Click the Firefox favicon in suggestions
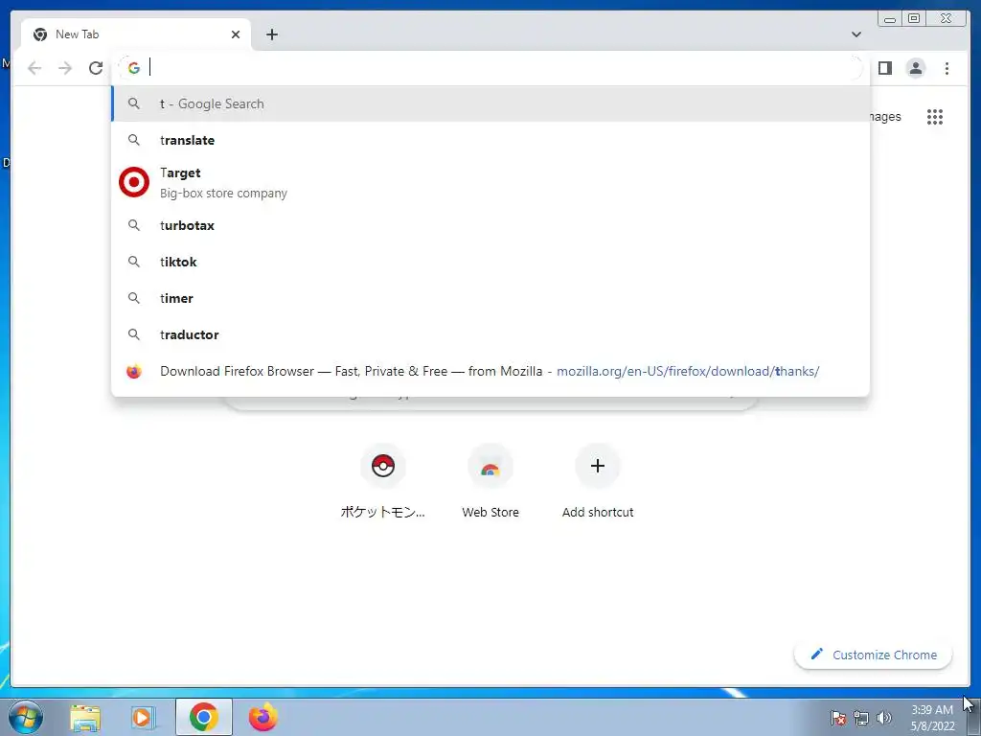 [x=134, y=372]
